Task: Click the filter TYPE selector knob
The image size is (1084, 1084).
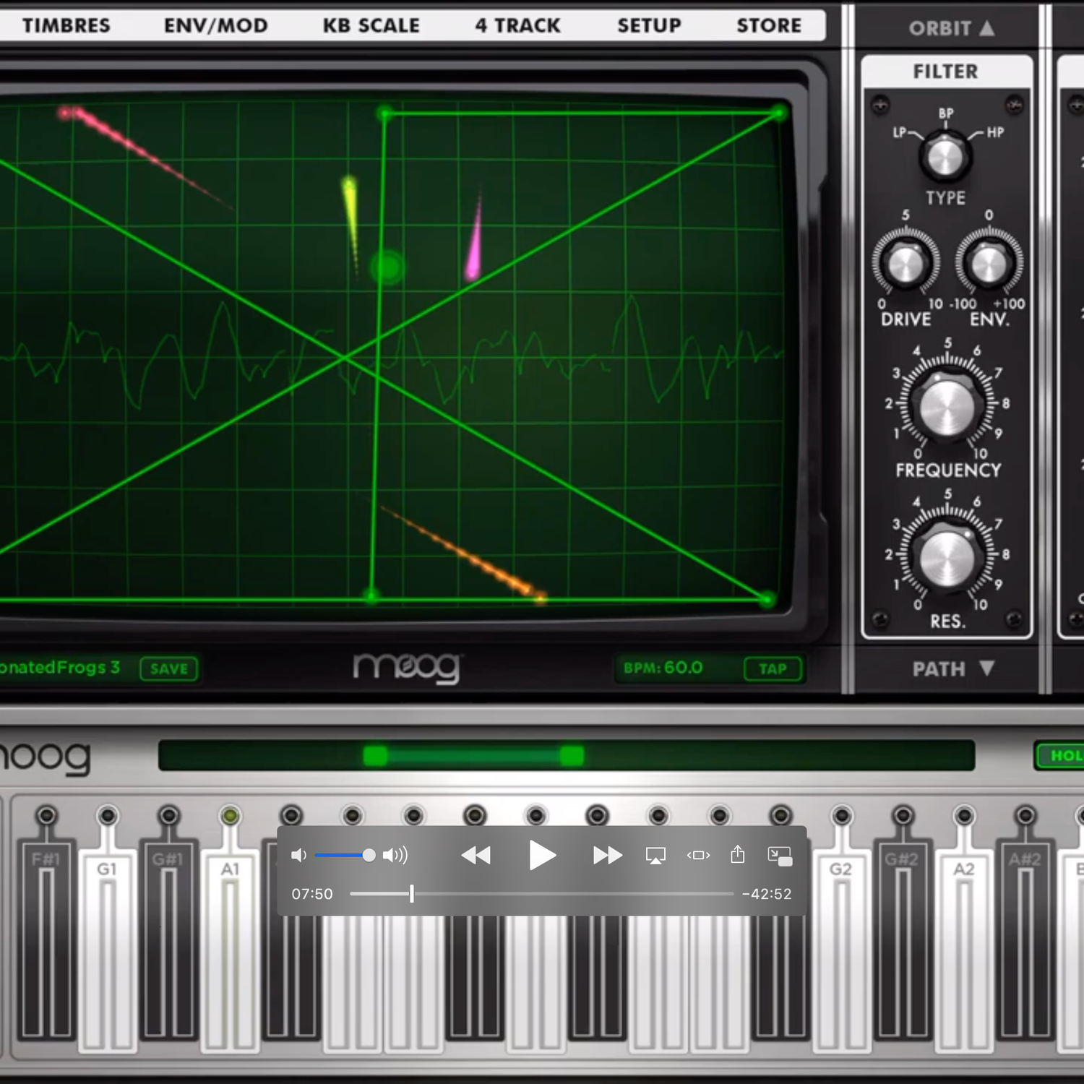Action: pos(945,157)
